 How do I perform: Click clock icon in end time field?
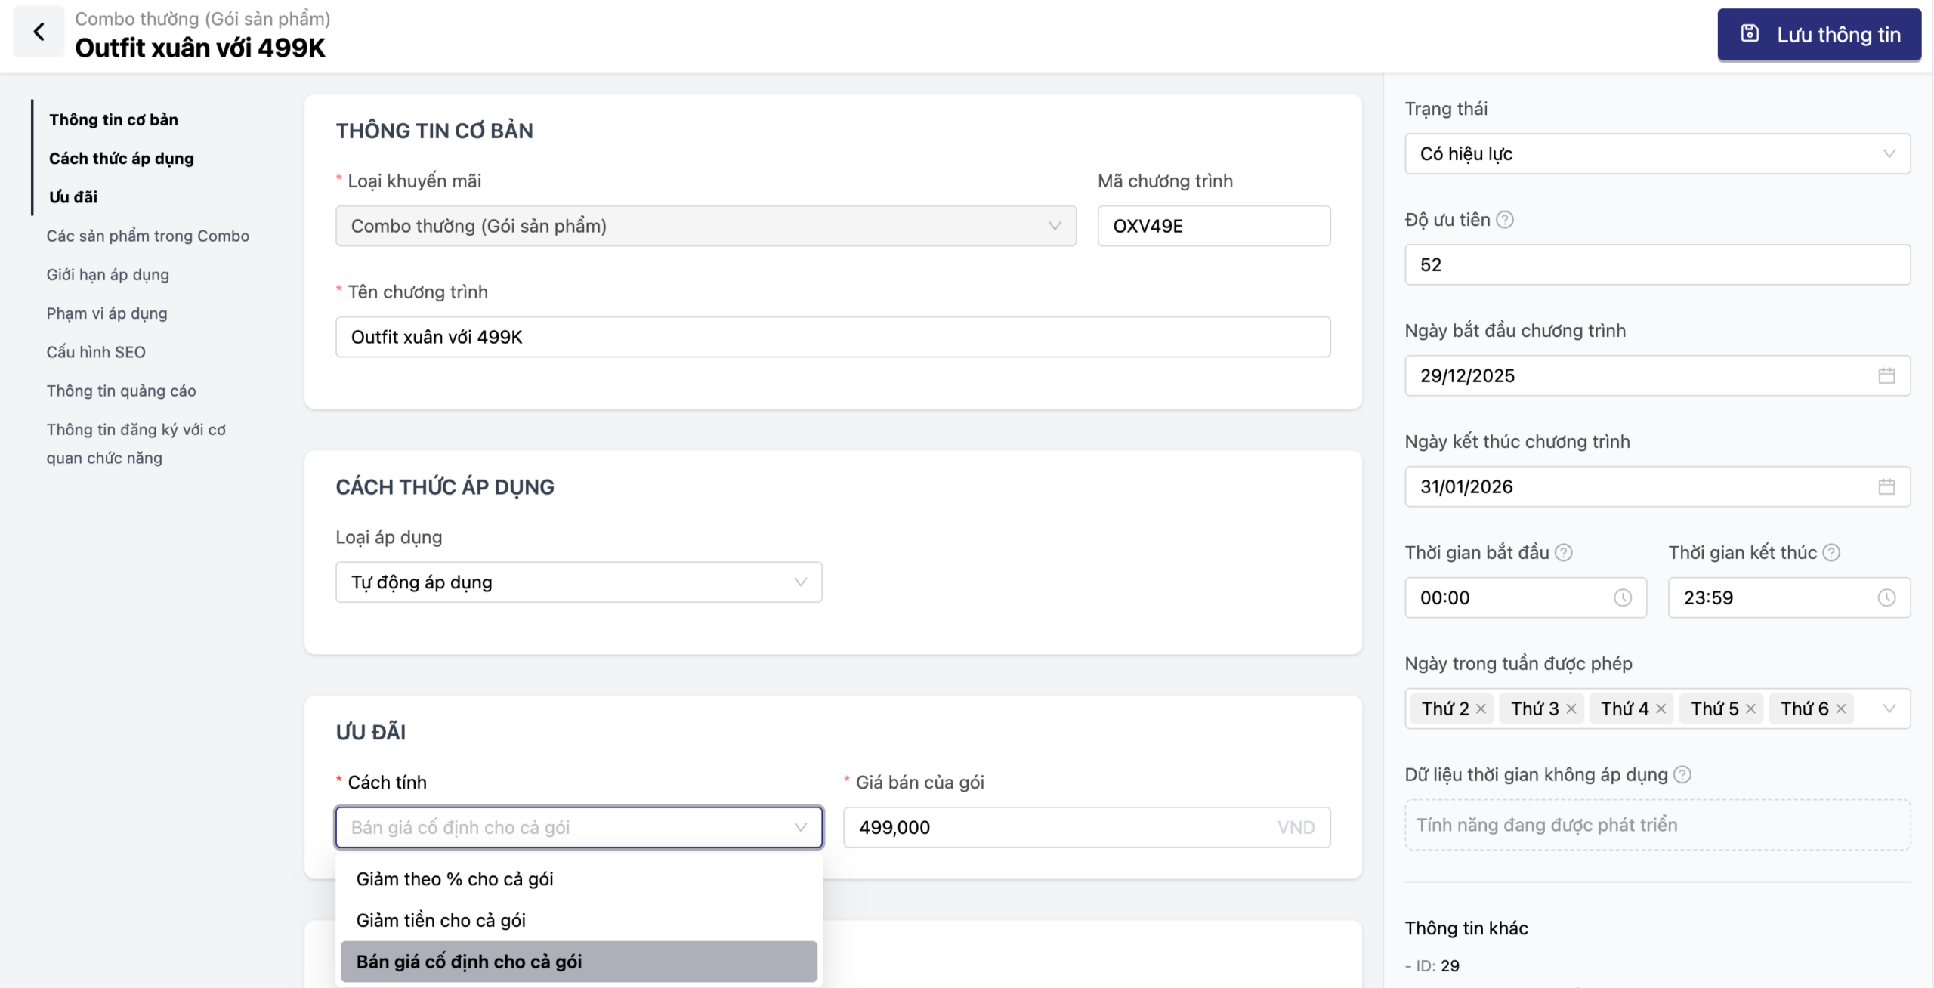tap(1886, 597)
